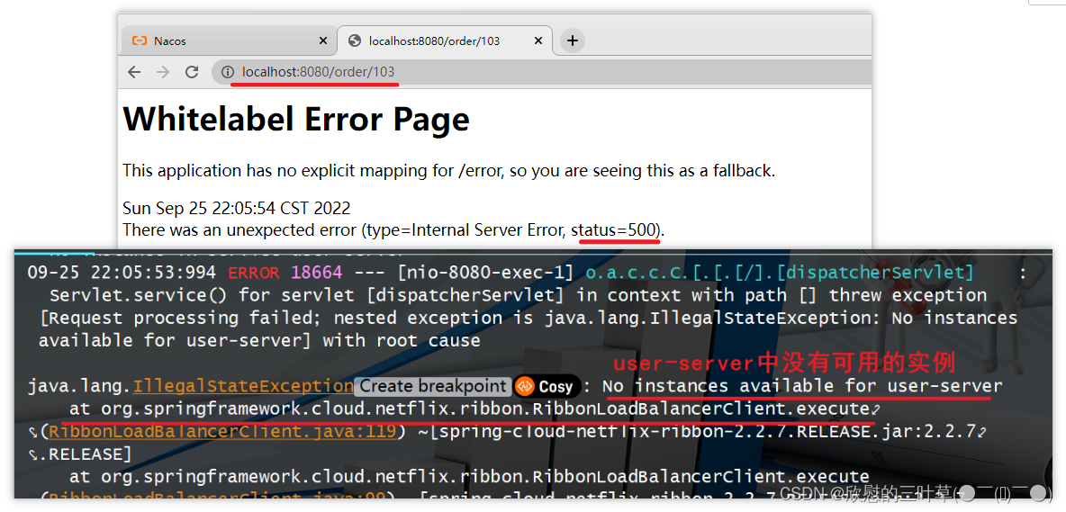Click the red ERROR log level text
The height and width of the screenshot is (512, 1066).
coord(254,273)
